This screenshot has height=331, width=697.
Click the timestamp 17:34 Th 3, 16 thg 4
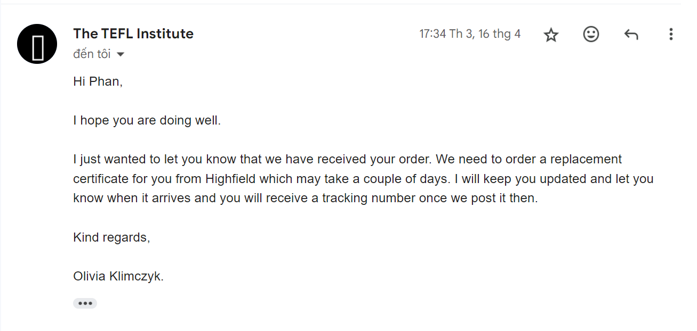pyautogui.click(x=470, y=35)
